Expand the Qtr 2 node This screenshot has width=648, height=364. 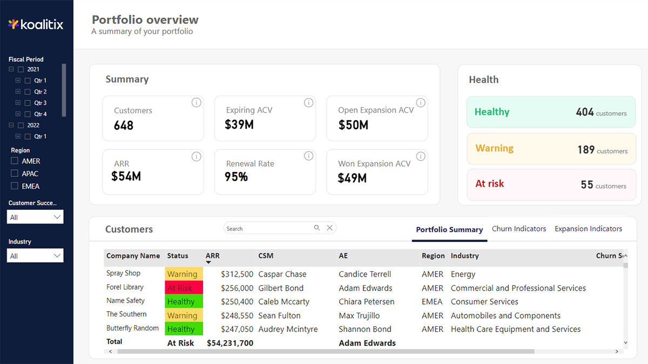[18, 92]
